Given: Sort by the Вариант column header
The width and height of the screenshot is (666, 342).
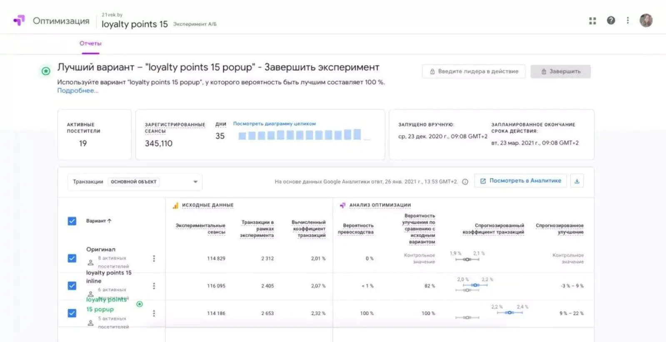Looking at the screenshot, I should coord(99,221).
